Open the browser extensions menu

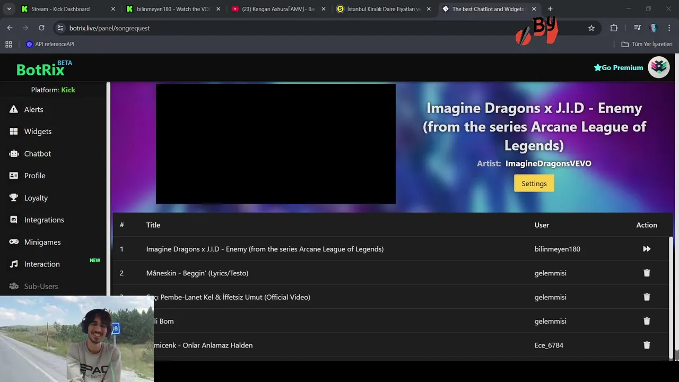(x=614, y=28)
